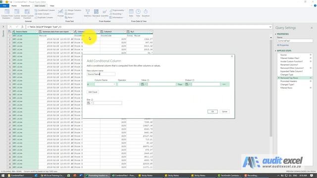Click the Value input field
This screenshot has width=317, height=178.
pyautogui.click(x=161, y=85)
